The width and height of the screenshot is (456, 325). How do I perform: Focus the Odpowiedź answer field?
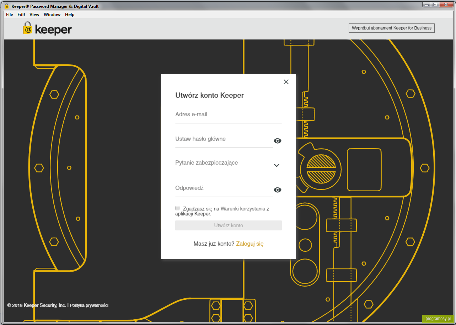pos(224,190)
